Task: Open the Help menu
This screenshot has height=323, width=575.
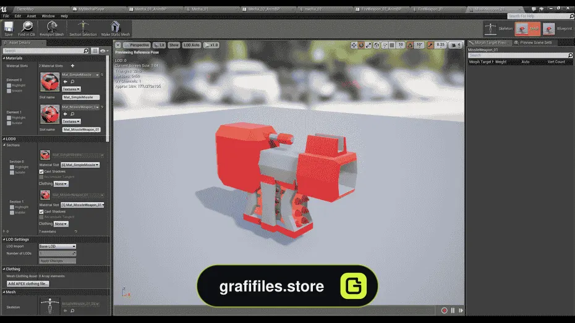Action: pos(64,16)
